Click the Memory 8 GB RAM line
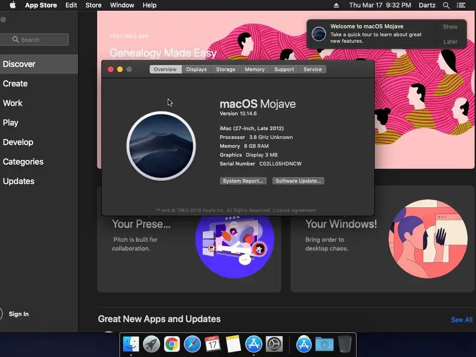 tap(244, 146)
